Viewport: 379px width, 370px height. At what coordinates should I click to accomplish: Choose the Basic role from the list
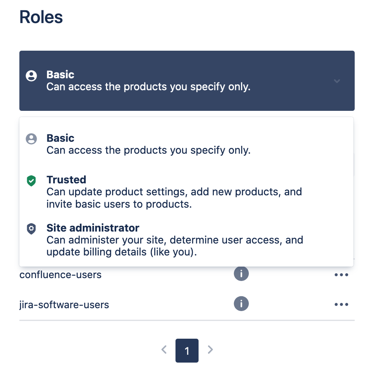coord(148,144)
